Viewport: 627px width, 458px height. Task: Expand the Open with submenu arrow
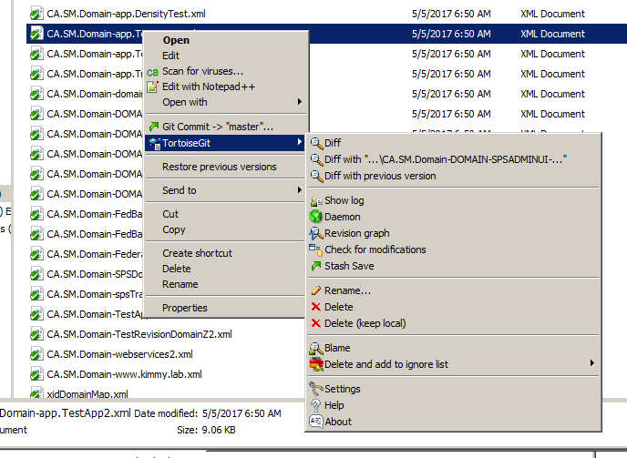(x=300, y=102)
